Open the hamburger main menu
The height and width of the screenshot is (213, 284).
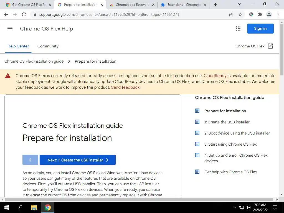[x=10, y=29]
